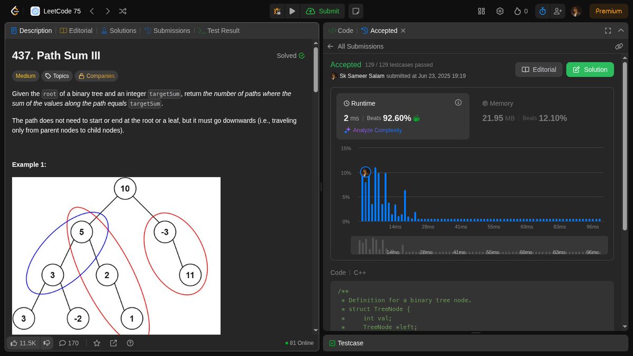The width and height of the screenshot is (633, 356).
Task: Open the notes sticky icon
Action: pyautogui.click(x=356, y=11)
